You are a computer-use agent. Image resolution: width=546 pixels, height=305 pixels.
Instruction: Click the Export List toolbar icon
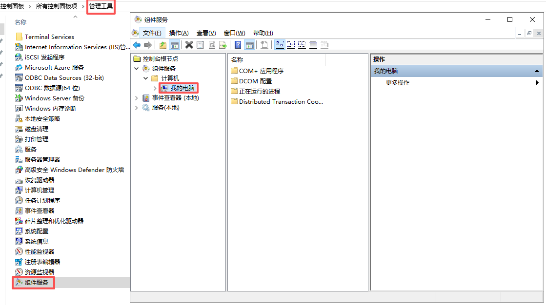coord(223,45)
